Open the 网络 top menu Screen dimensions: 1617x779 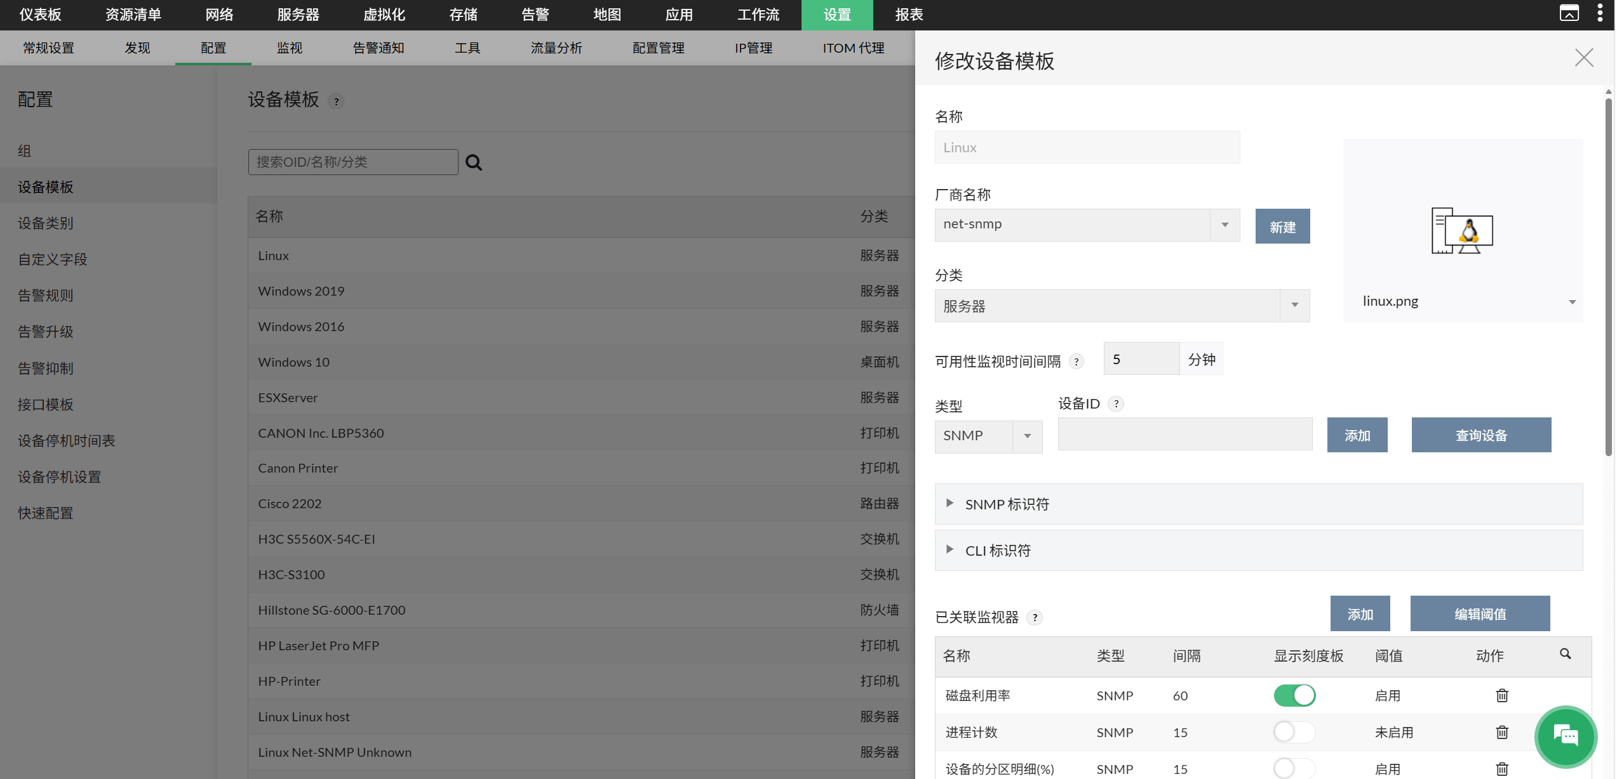[x=219, y=15]
